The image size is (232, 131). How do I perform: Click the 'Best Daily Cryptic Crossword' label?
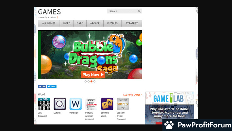pyautogui.click(x=121, y=116)
